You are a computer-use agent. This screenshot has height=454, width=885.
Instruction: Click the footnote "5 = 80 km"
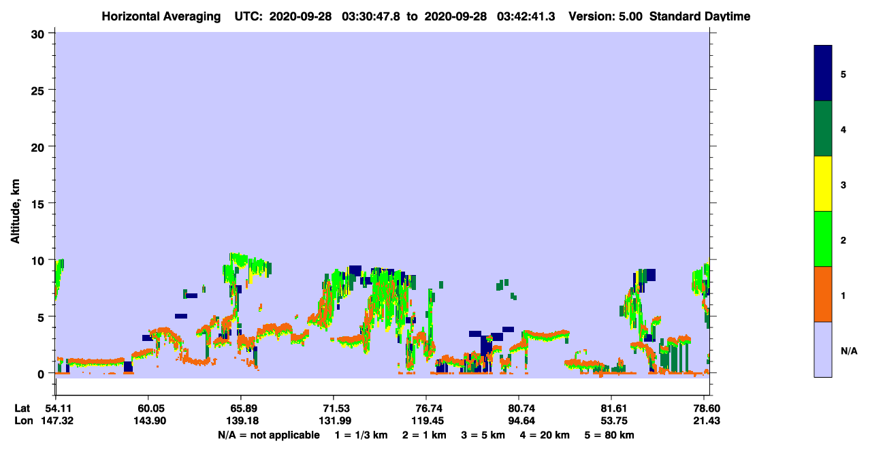(x=609, y=435)
